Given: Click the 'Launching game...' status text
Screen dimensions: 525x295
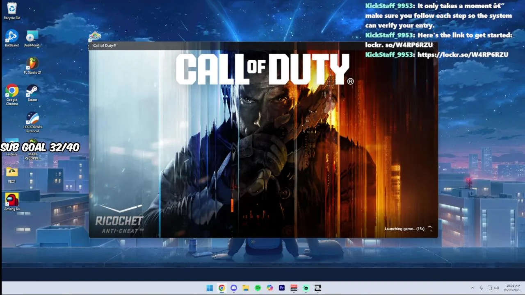Looking at the screenshot, I should pos(404,229).
